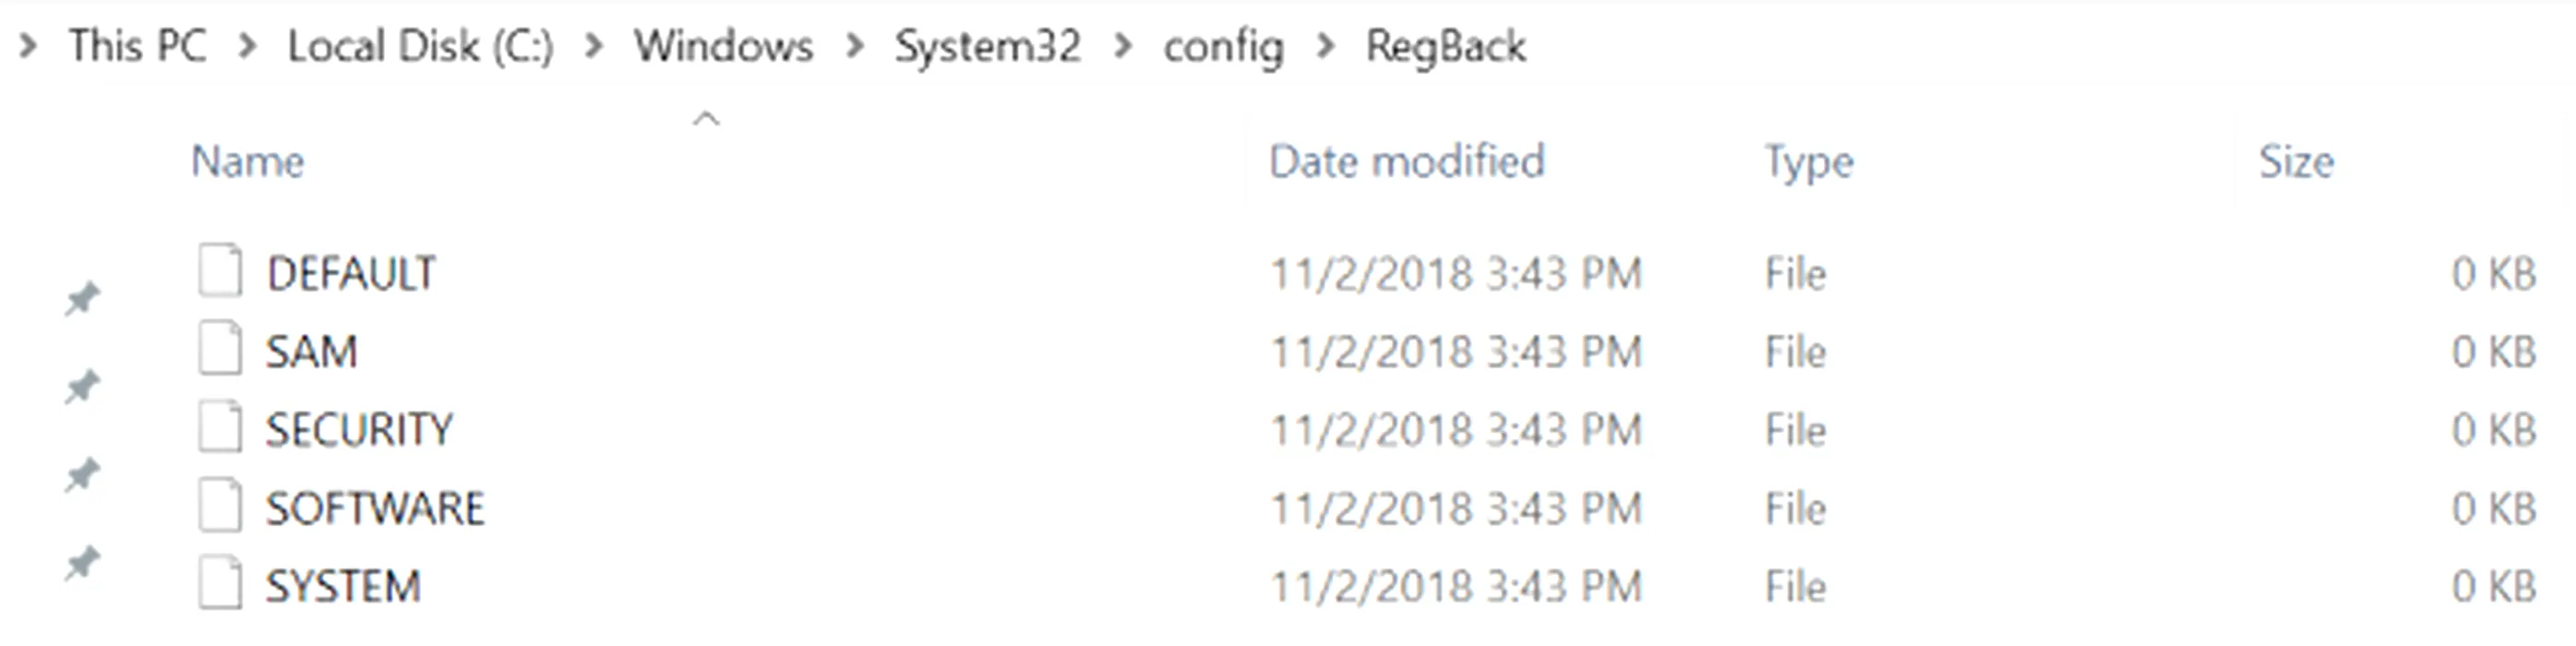Click the bottommost pin icon in sidebar

click(x=82, y=564)
